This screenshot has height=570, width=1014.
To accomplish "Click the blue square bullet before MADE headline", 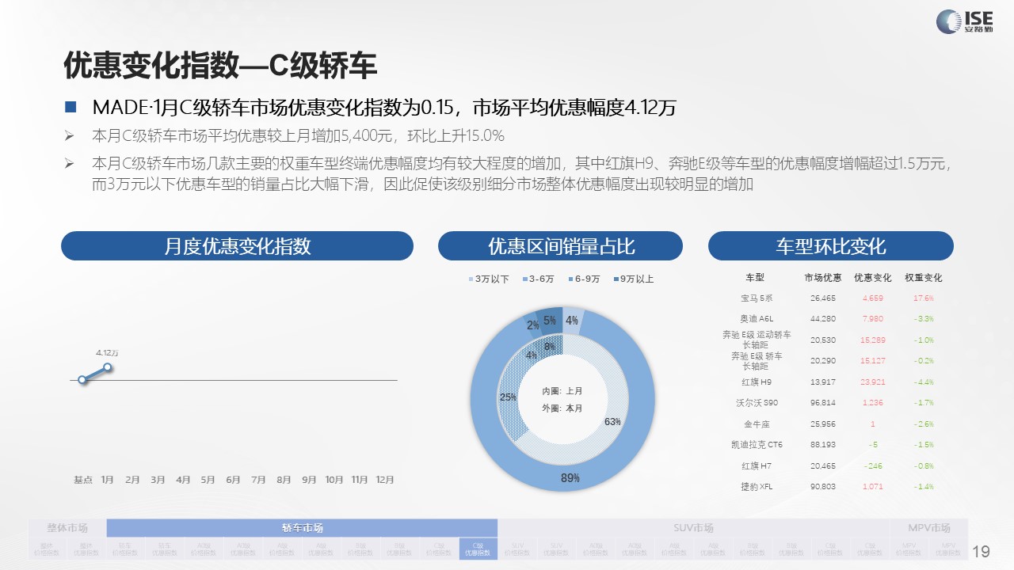I will pyautogui.click(x=71, y=107).
